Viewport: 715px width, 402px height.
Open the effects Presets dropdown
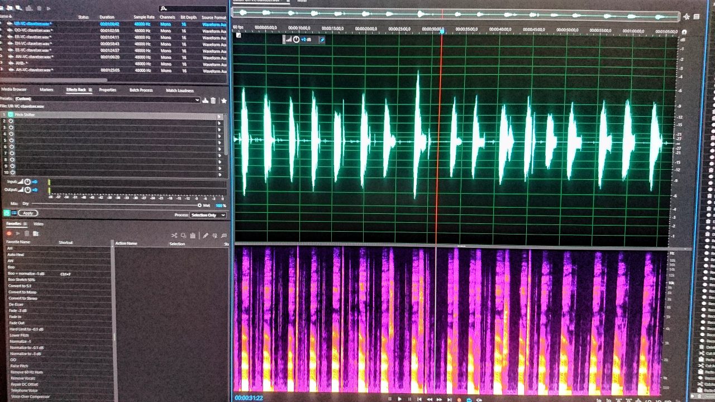point(107,99)
